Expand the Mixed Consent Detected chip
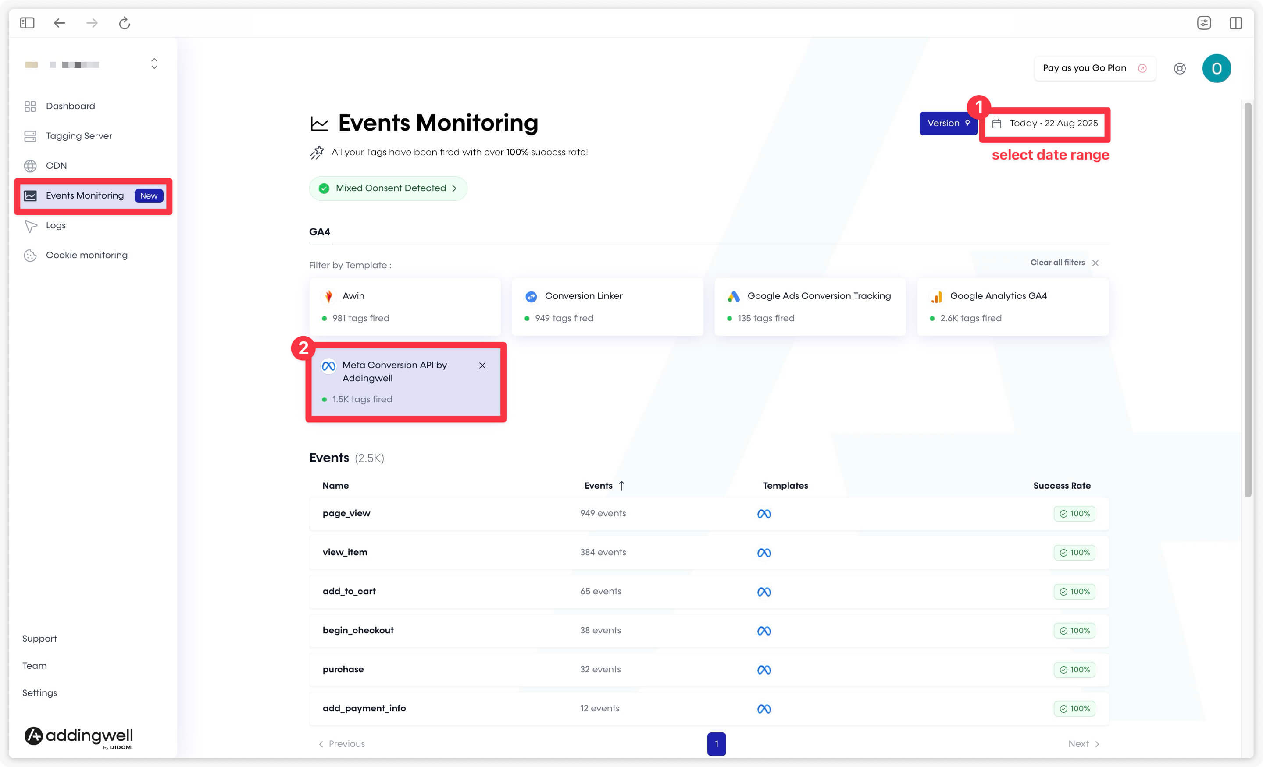Image resolution: width=1263 pixels, height=767 pixels. coord(388,188)
